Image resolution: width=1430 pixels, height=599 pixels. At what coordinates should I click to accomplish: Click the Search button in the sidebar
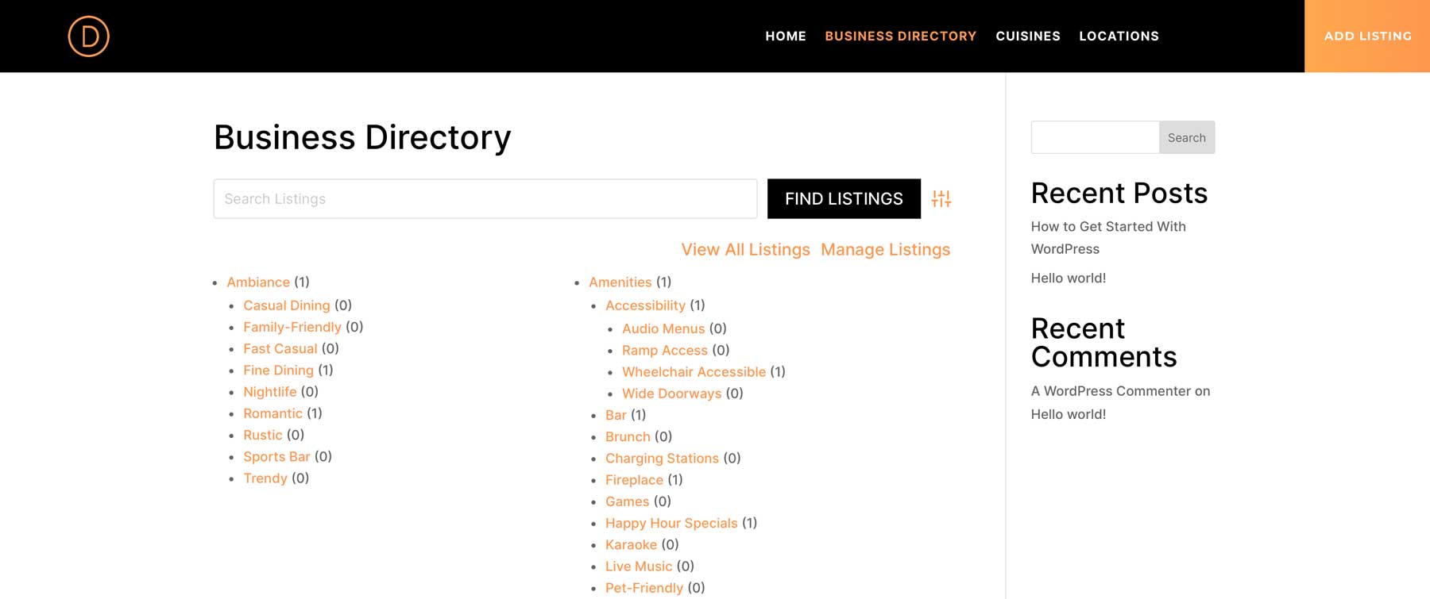[1186, 136]
